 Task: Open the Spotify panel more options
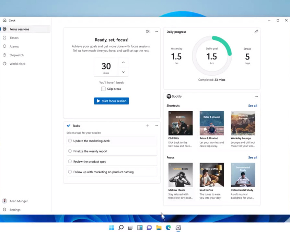[x=256, y=97]
